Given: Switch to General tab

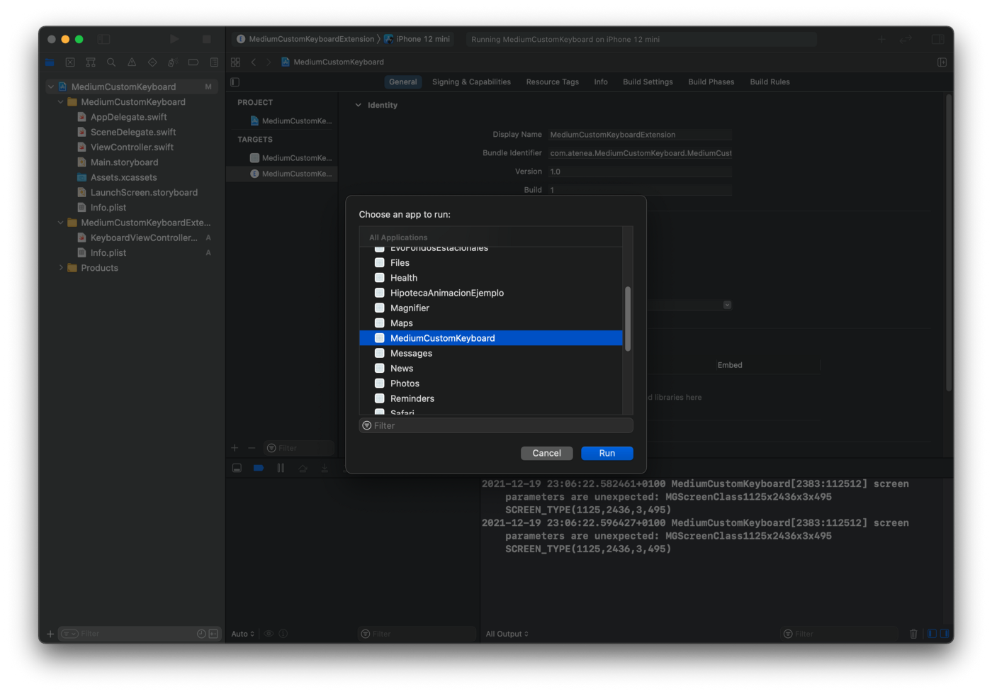Looking at the screenshot, I should (x=403, y=82).
